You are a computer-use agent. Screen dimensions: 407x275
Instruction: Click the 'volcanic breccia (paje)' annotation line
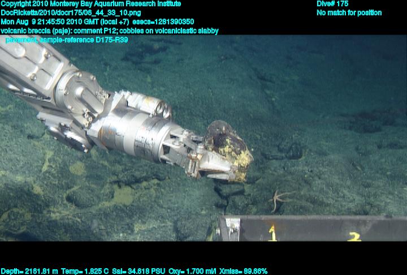click(x=110, y=31)
